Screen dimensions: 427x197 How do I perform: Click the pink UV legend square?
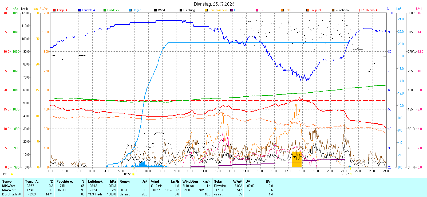point(257,10)
